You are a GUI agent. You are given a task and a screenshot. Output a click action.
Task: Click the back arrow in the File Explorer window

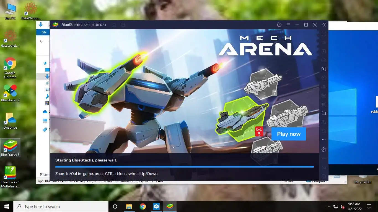[x=42, y=41]
